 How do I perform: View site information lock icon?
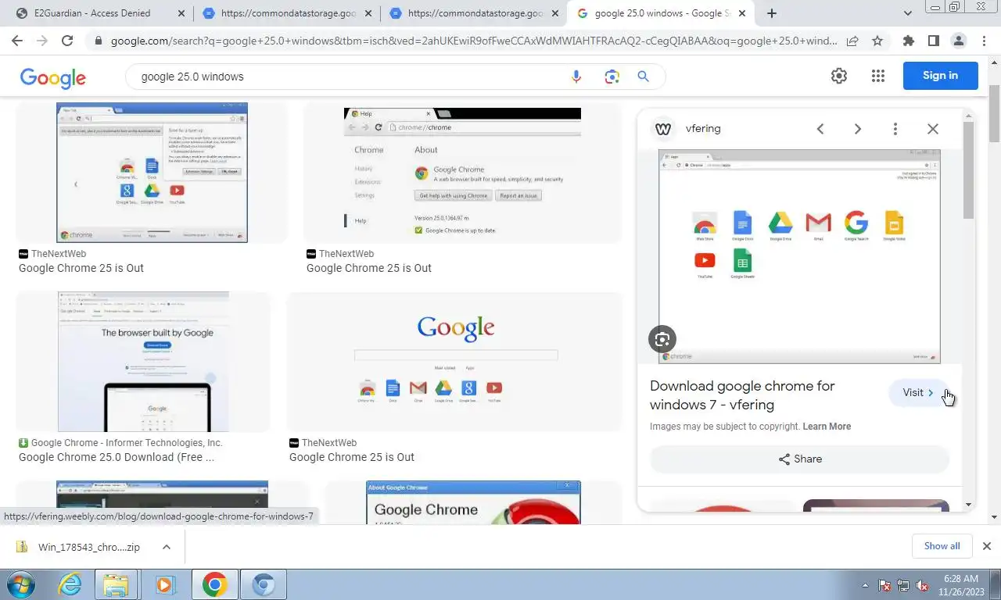(x=97, y=41)
